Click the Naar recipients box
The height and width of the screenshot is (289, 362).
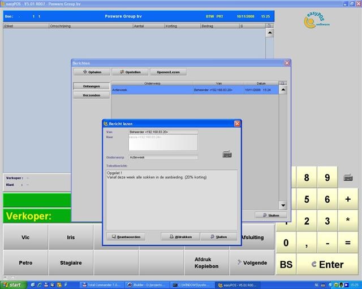[x=163, y=143]
